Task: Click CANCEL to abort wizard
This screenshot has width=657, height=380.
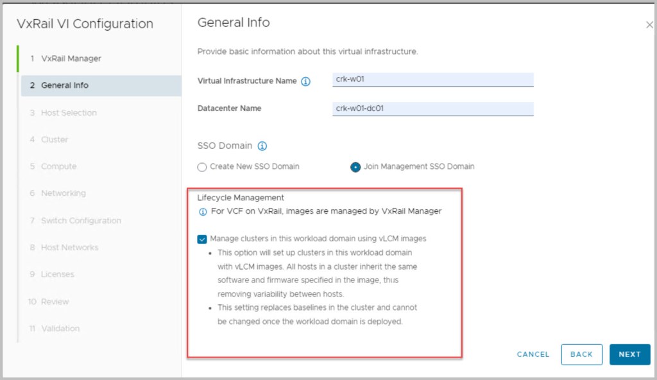Action: pos(533,354)
